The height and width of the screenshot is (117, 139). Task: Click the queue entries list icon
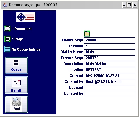pyautogui.click(x=7, y=49)
